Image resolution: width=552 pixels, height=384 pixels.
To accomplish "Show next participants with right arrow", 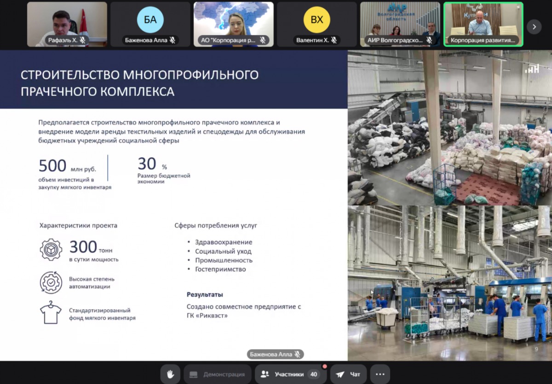I will (534, 27).
